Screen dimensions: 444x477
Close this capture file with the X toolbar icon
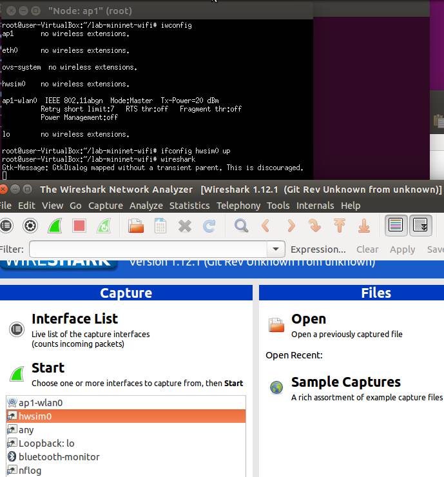point(184,226)
